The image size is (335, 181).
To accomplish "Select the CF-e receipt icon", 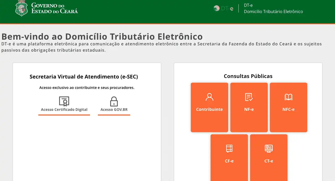I will point(229,148).
